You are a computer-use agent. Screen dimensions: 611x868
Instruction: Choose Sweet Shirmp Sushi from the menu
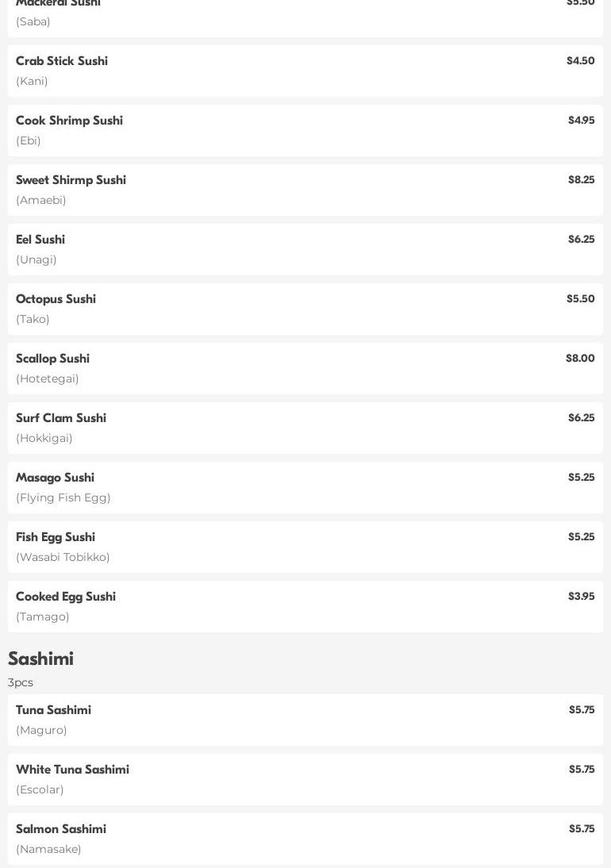[71, 180]
